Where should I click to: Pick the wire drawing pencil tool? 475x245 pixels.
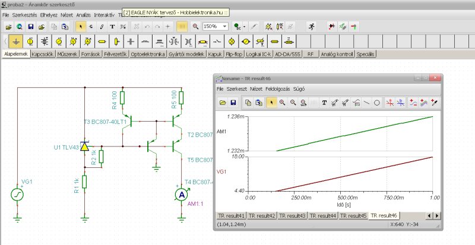tap(102, 27)
